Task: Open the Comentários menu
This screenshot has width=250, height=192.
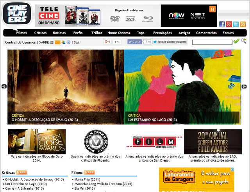Action: point(206,33)
